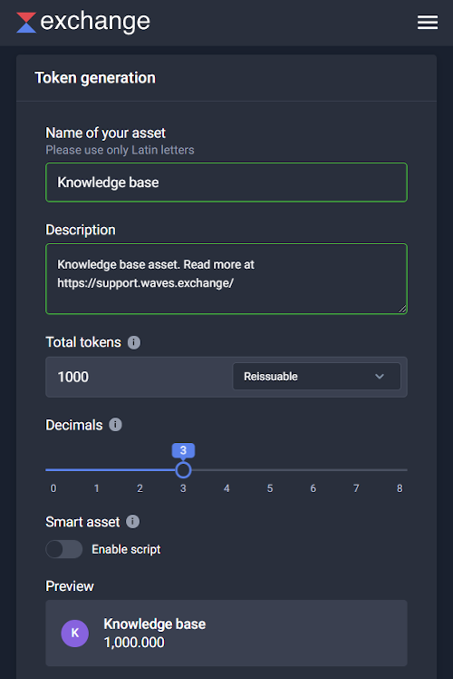Click the Reissuable dropdown chevron arrow
This screenshot has height=679, width=453.
tap(380, 377)
